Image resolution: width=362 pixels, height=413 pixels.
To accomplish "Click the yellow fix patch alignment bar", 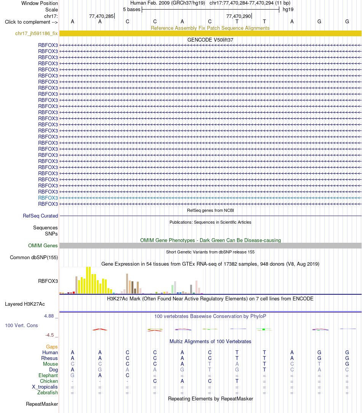I will click(210, 34).
